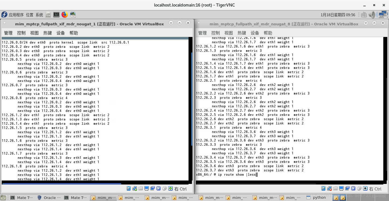The height and width of the screenshot is (201, 389).
Task: Click horizontal scrollbar of nougat_8 window
Action: tap(256, 184)
